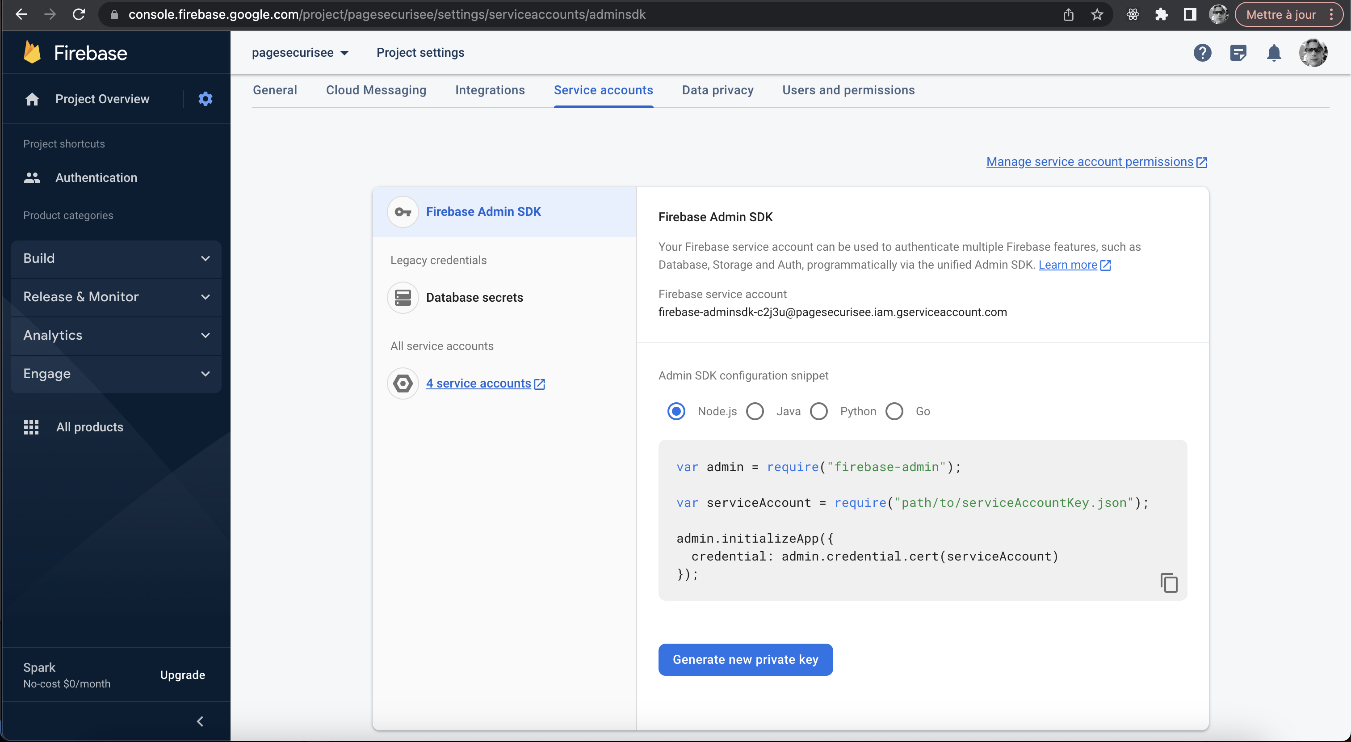
Task: Click the Database secrets storage icon
Action: click(x=403, y=298)
